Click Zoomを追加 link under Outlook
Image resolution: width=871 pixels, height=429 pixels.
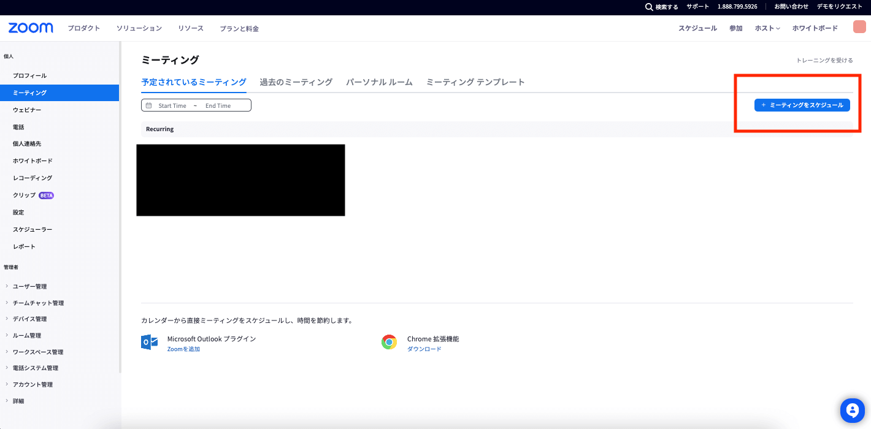click(x=183, y=349)
